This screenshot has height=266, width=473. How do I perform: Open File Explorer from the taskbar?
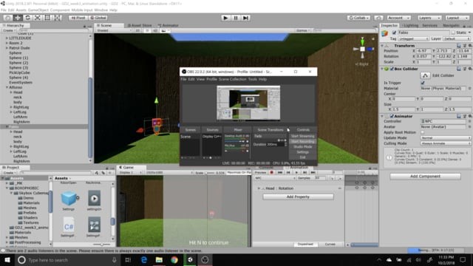159,259
